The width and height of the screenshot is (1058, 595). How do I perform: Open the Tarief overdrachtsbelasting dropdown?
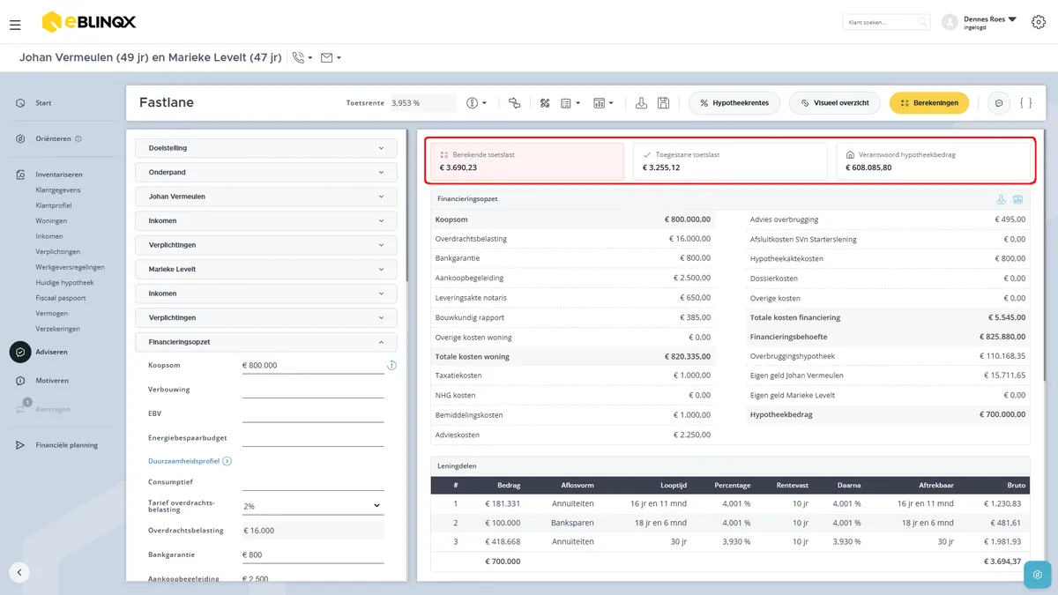coord(313,506)
